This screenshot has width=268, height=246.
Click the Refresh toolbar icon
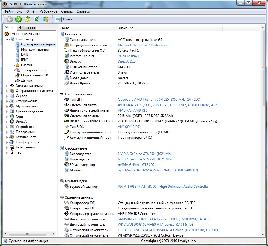tap(36, 19)
